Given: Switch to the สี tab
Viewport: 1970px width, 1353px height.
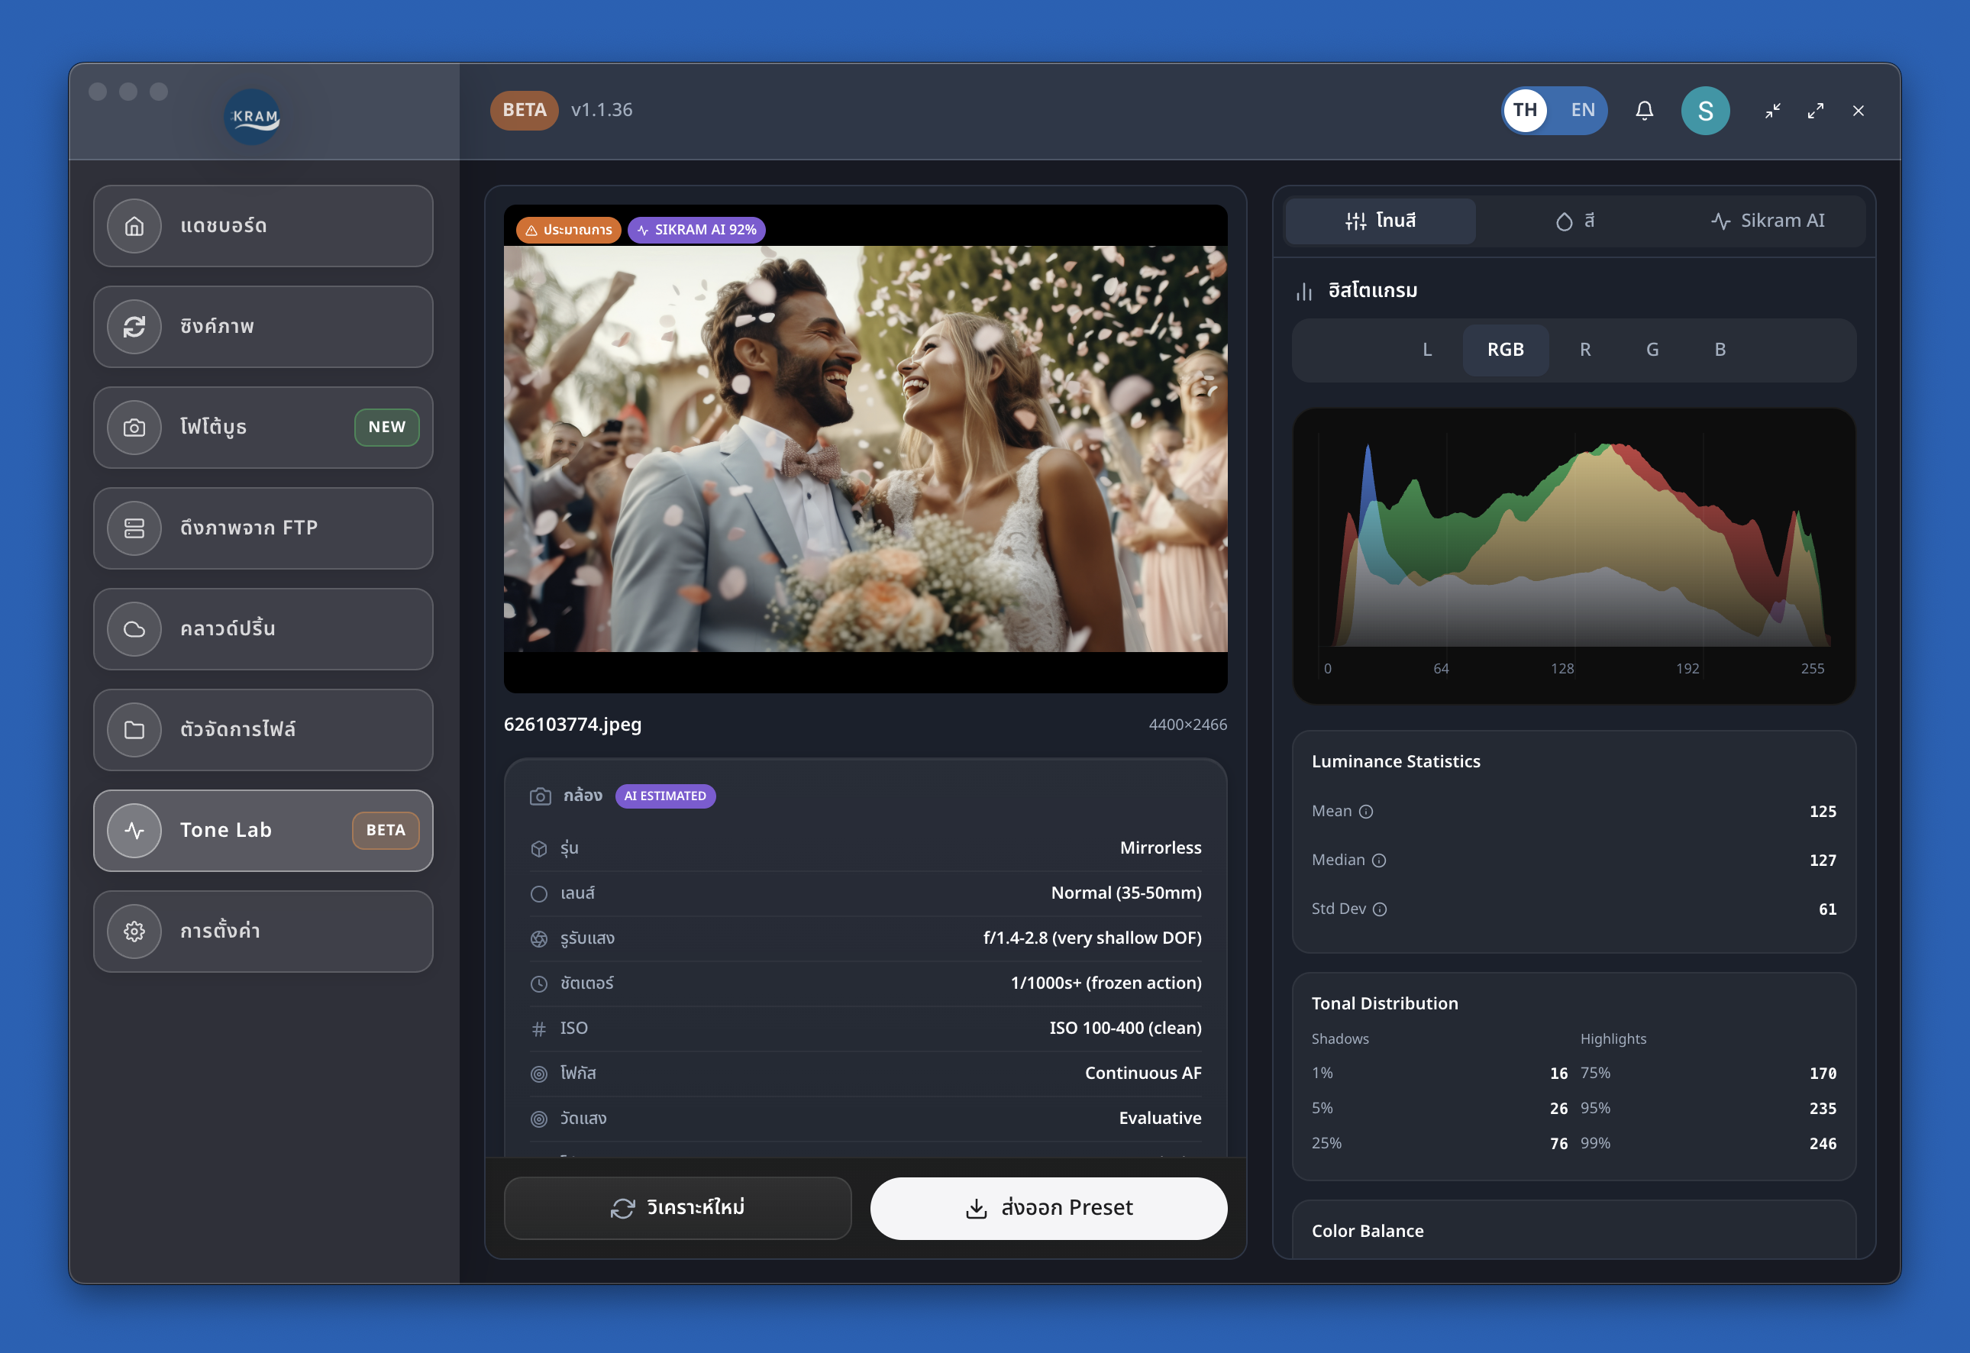Looking at the screenshot, I should [x=1575, y=221].
